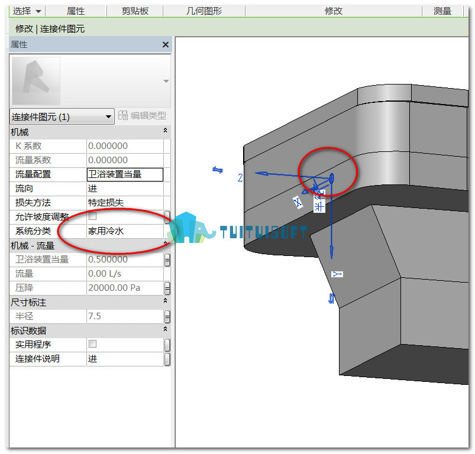Click the 流量系数 value 0.000000
Image resolution: width=475 pixels, height=454 pixels.
[125, 160]
